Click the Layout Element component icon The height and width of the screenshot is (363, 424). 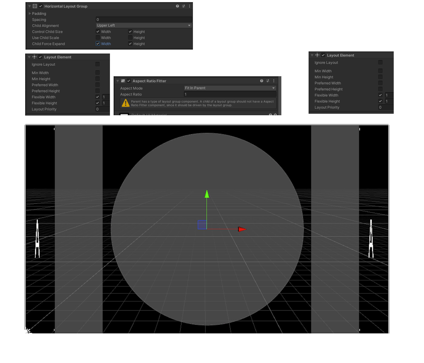click(35, 57)
